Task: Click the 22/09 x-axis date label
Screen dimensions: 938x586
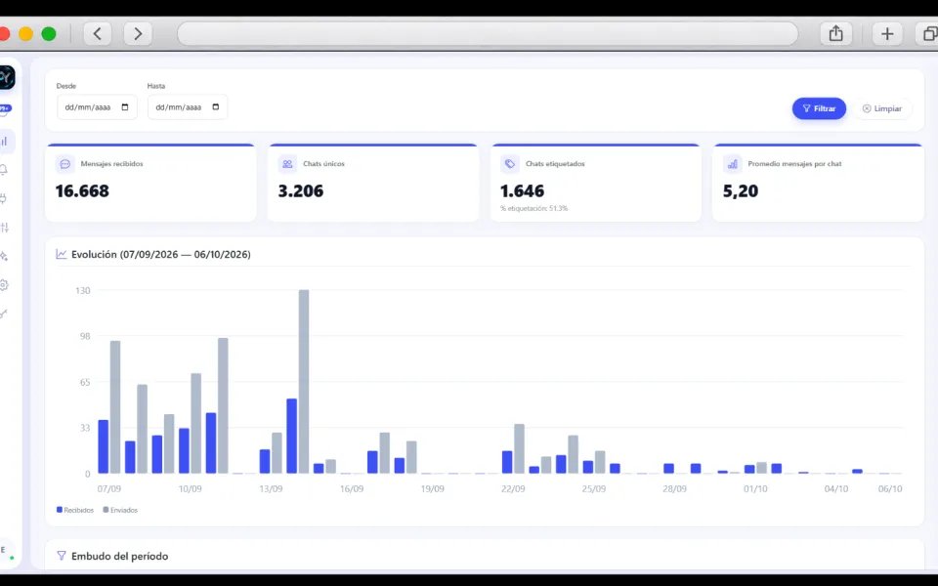Action: [x=513, y=488]
